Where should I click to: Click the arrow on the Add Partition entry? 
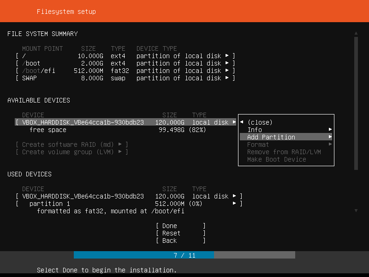click(x=330, y=137)
